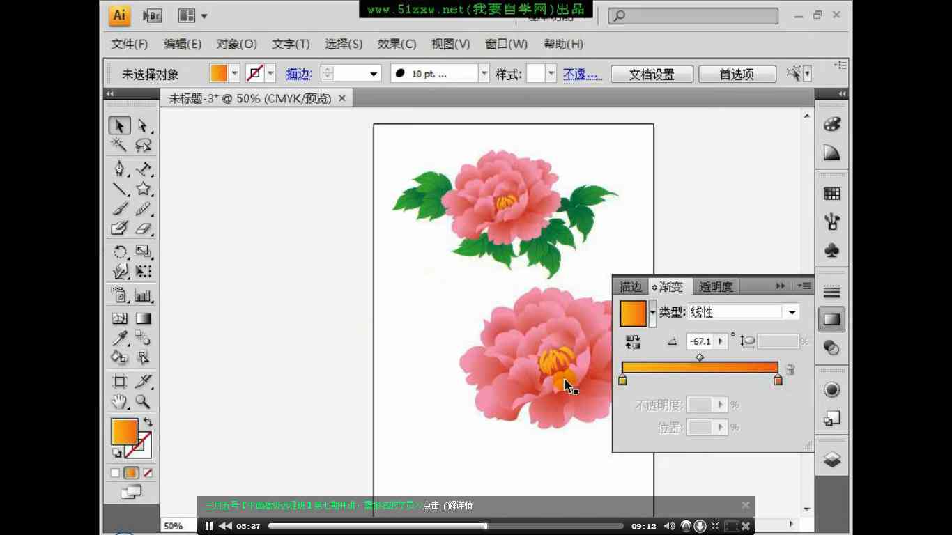Open the Layers panel in the right dock
Image resolution: width=952 pixels, height=535 pixels.
831,460
